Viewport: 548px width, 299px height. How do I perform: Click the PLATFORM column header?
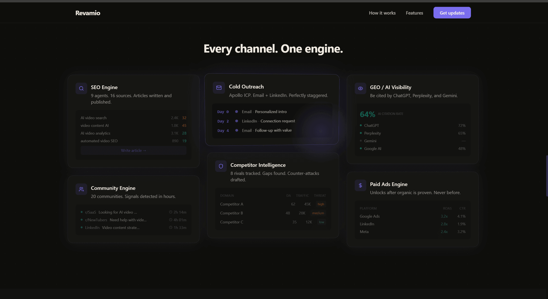click(368, 208)
